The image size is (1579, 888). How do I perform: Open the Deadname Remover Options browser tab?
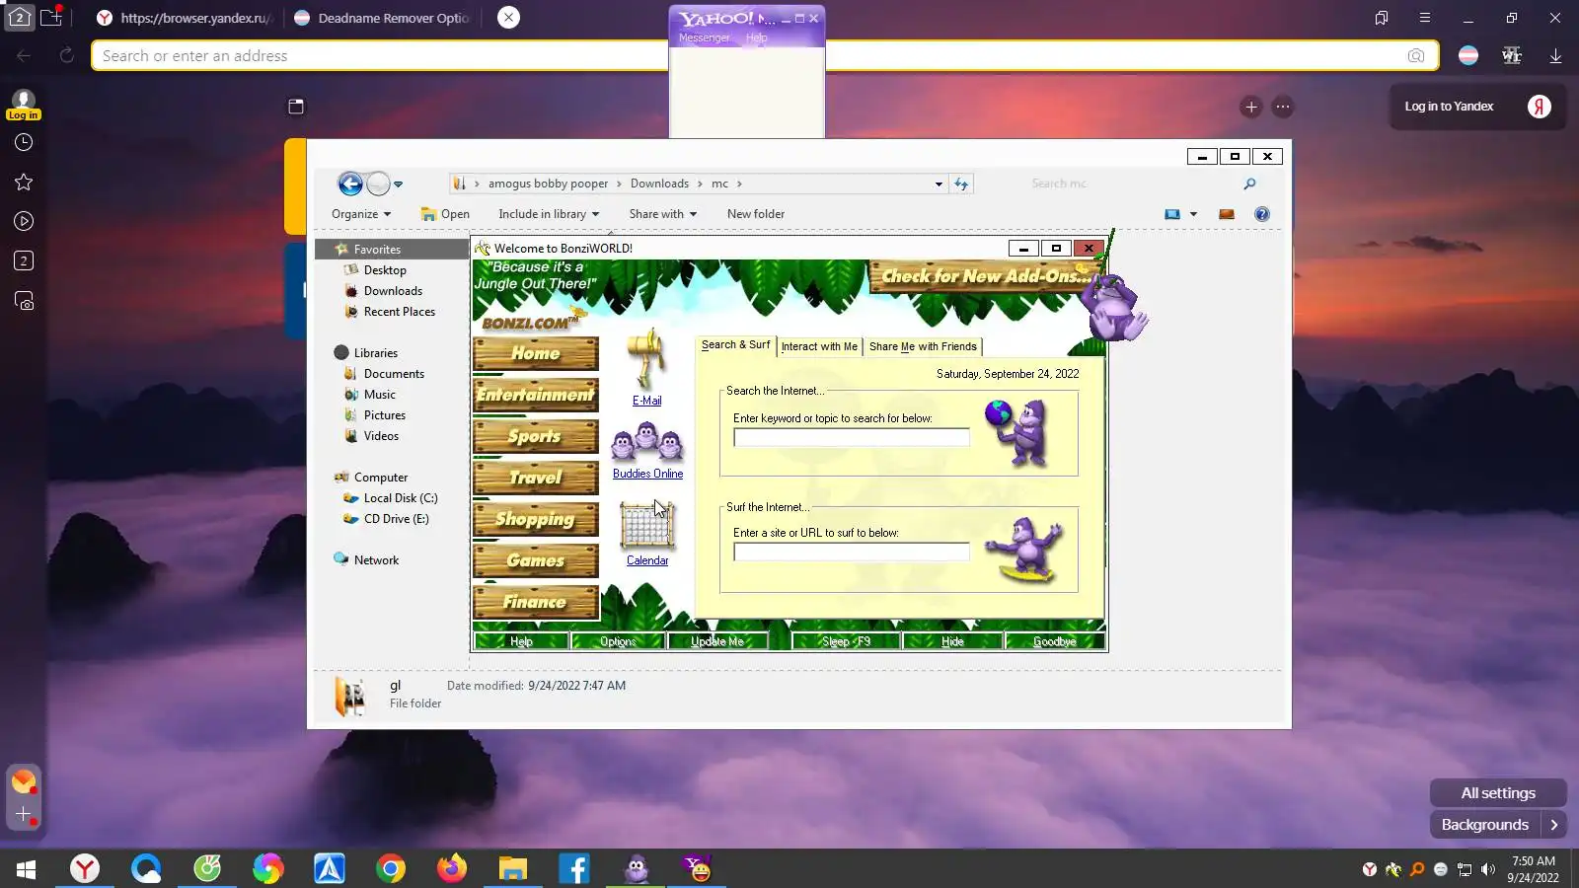[383, 18]
